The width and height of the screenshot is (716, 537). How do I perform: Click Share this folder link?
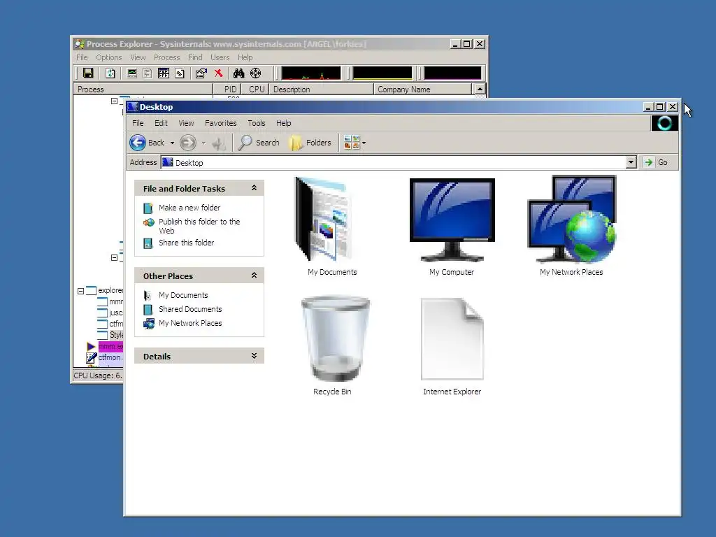pos(186,243)
